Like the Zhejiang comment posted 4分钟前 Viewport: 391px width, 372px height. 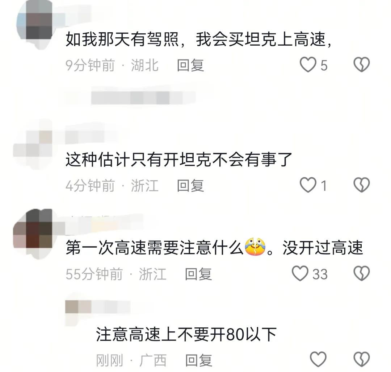[x=308, y=185]
